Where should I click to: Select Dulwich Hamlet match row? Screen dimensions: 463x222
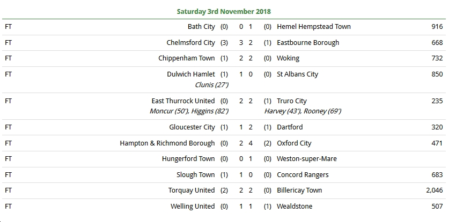(x=224, y=80)
